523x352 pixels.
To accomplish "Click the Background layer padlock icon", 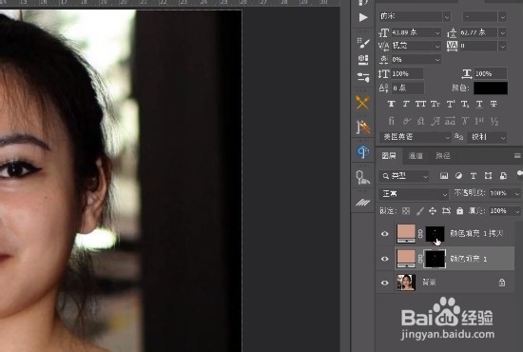I will (502, 283).
